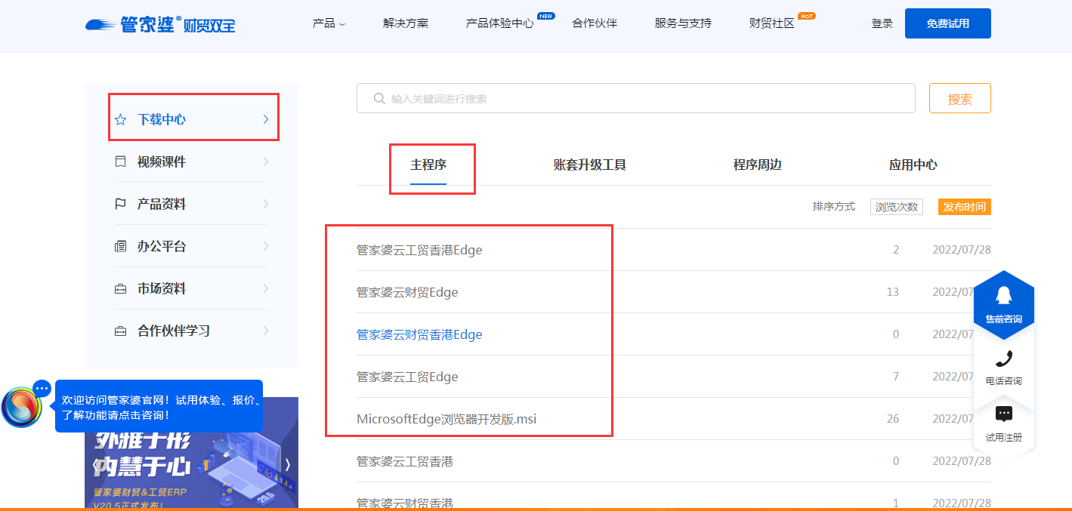Open 财贸社区 in top navigation
Viewport: 1072px width, 511px height.
pyautogui.click(x=772, y=23)
